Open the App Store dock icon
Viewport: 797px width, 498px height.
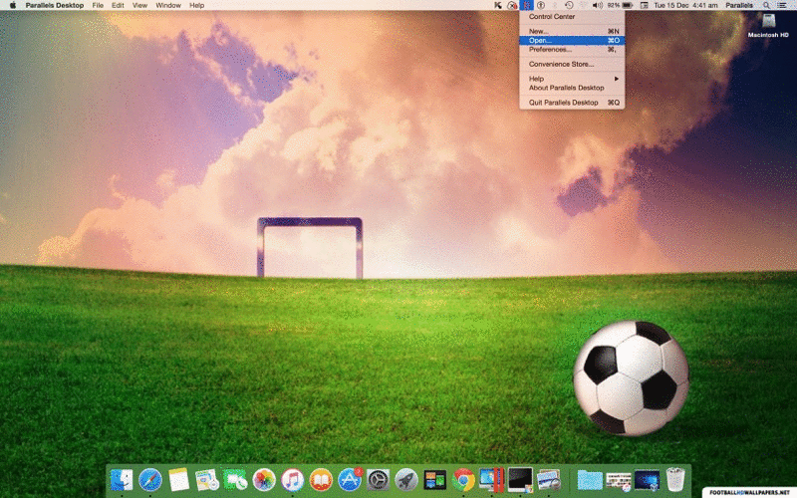tap(349, 480)
